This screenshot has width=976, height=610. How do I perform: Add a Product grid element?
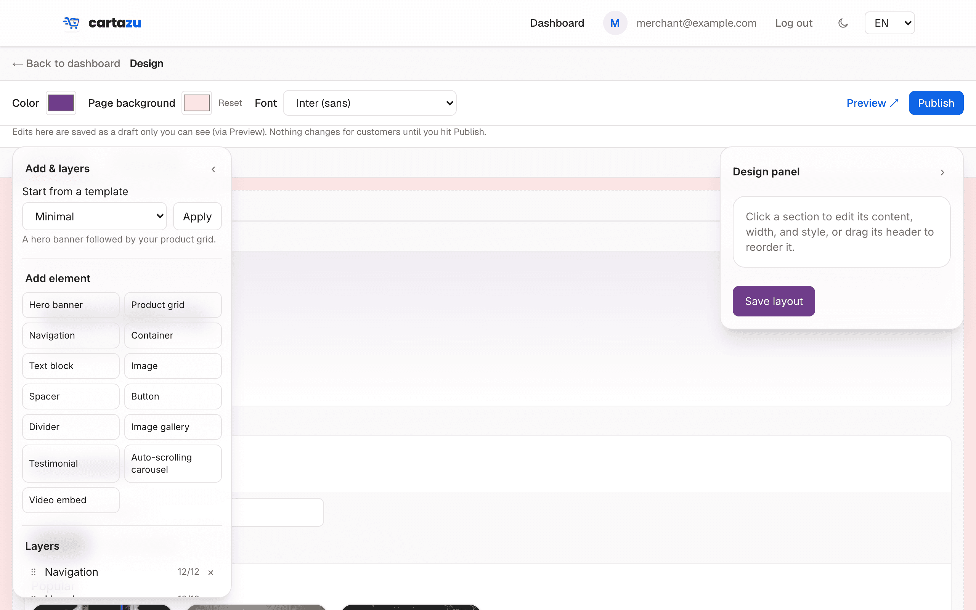tap(173, 305)
